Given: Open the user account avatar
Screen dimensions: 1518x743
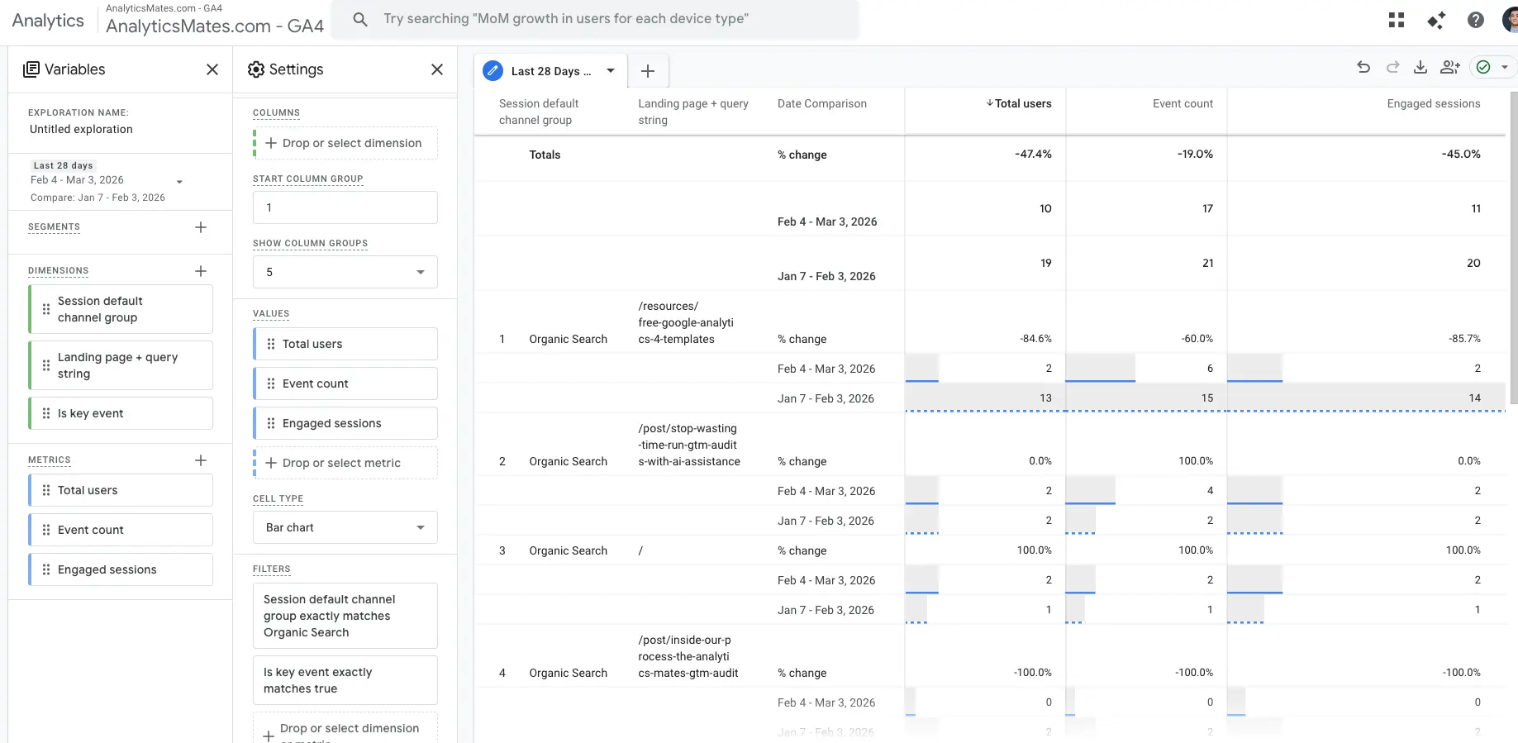Looking at the screenshot, I should 1511,20.
